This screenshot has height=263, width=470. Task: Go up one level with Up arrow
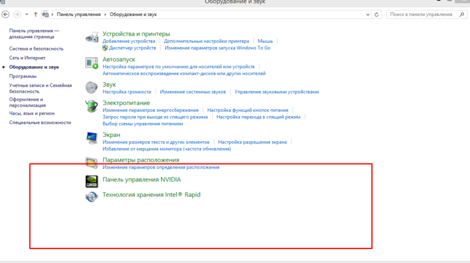[35, 14]
